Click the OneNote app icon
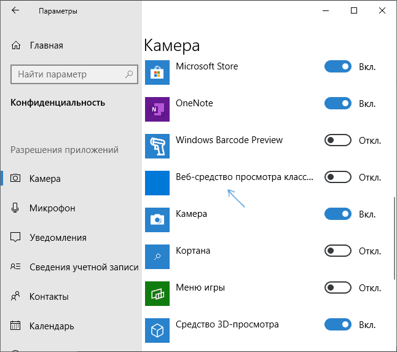397x352 pixels. tap(157, 109)
